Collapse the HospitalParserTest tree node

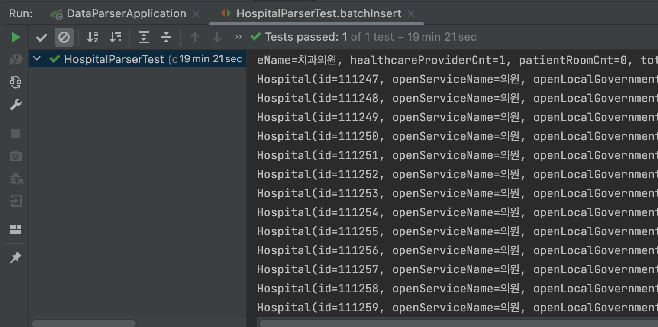37,58
